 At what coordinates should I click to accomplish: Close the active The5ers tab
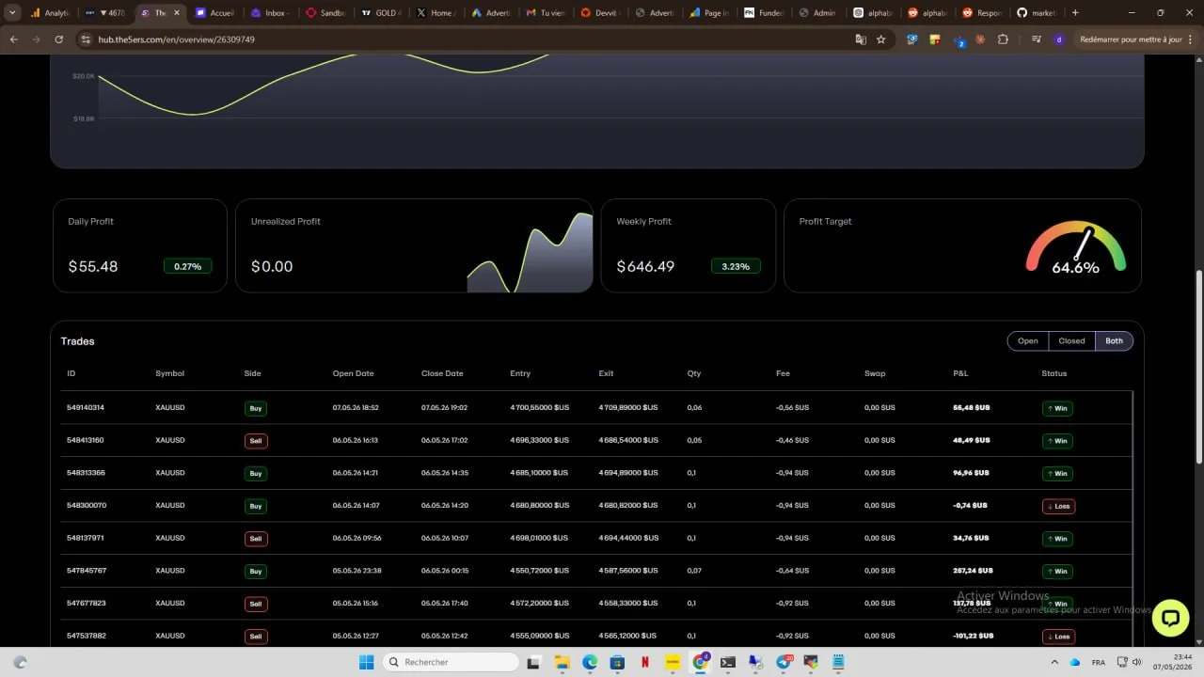[x=176, y=13]
